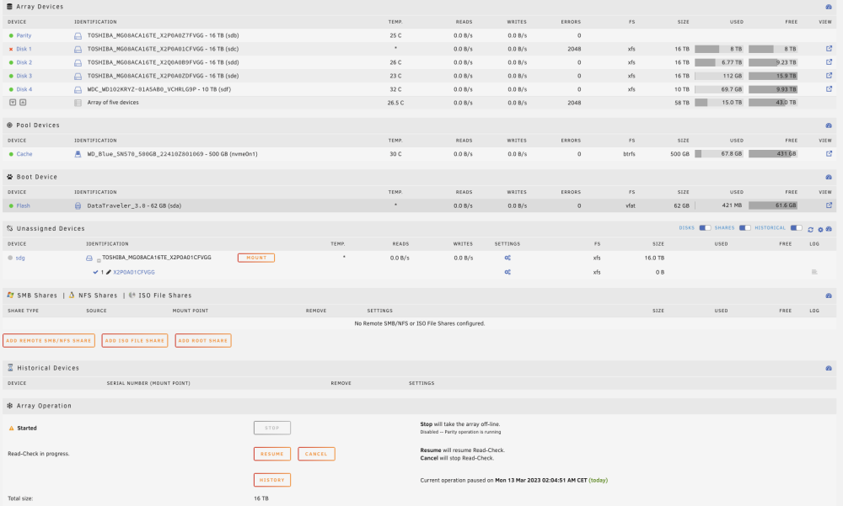Click the Disk 1 drive icon
Viewport: 843px width, 506px height.
coord(78,49)
